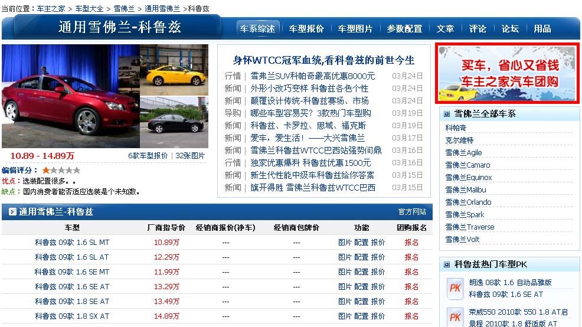Select 雪佛兰Volt in list
Image resolution: width=582 pixels, height=327 pixels.
pos(462,240)
